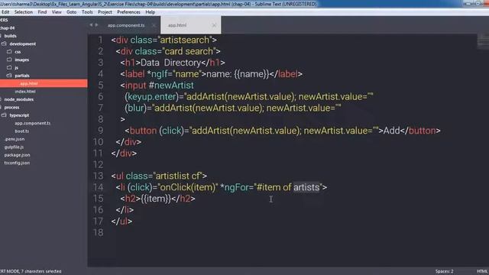
Task: Change indentation via Spaces: 2
Action: [x=445, y=271]
